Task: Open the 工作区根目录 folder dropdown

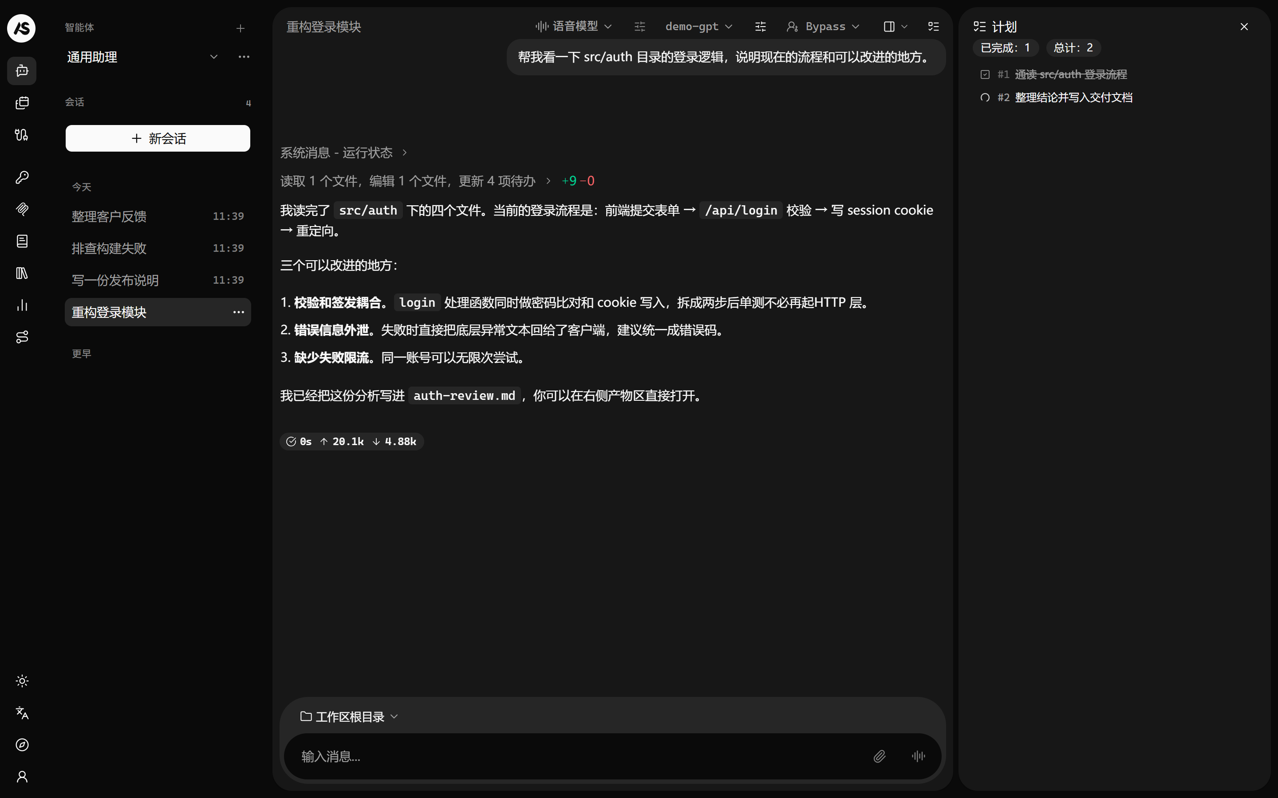Action: [x=349, y=717]
